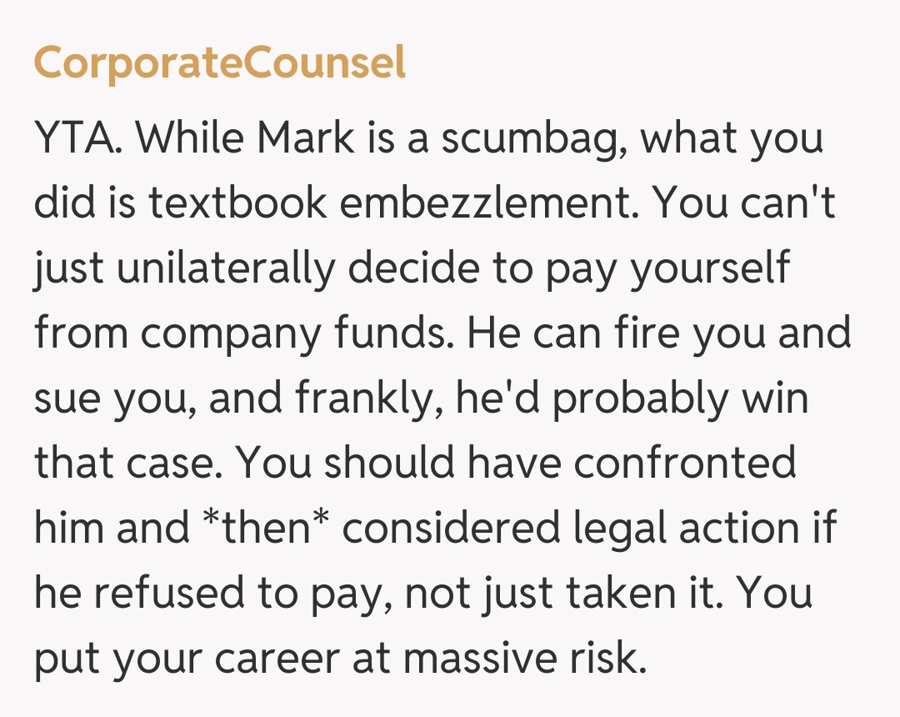
Task: Click the word 'career'
Action: click(x=276, y=658)
